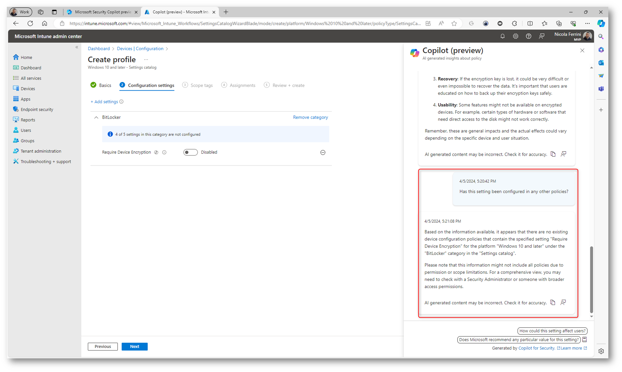Refresh the browser page
The width and height of the screenshot is (622, 372).
[x=30, y=23]
